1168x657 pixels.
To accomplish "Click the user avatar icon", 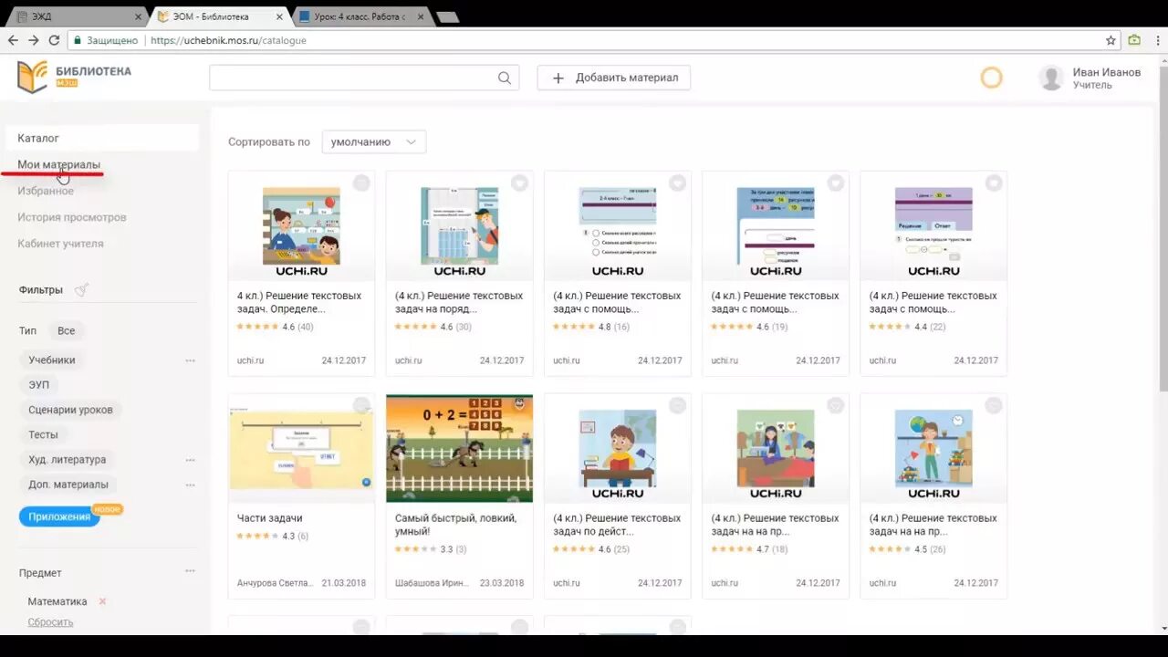I will pyautogui.click(x=1051, y=78).
